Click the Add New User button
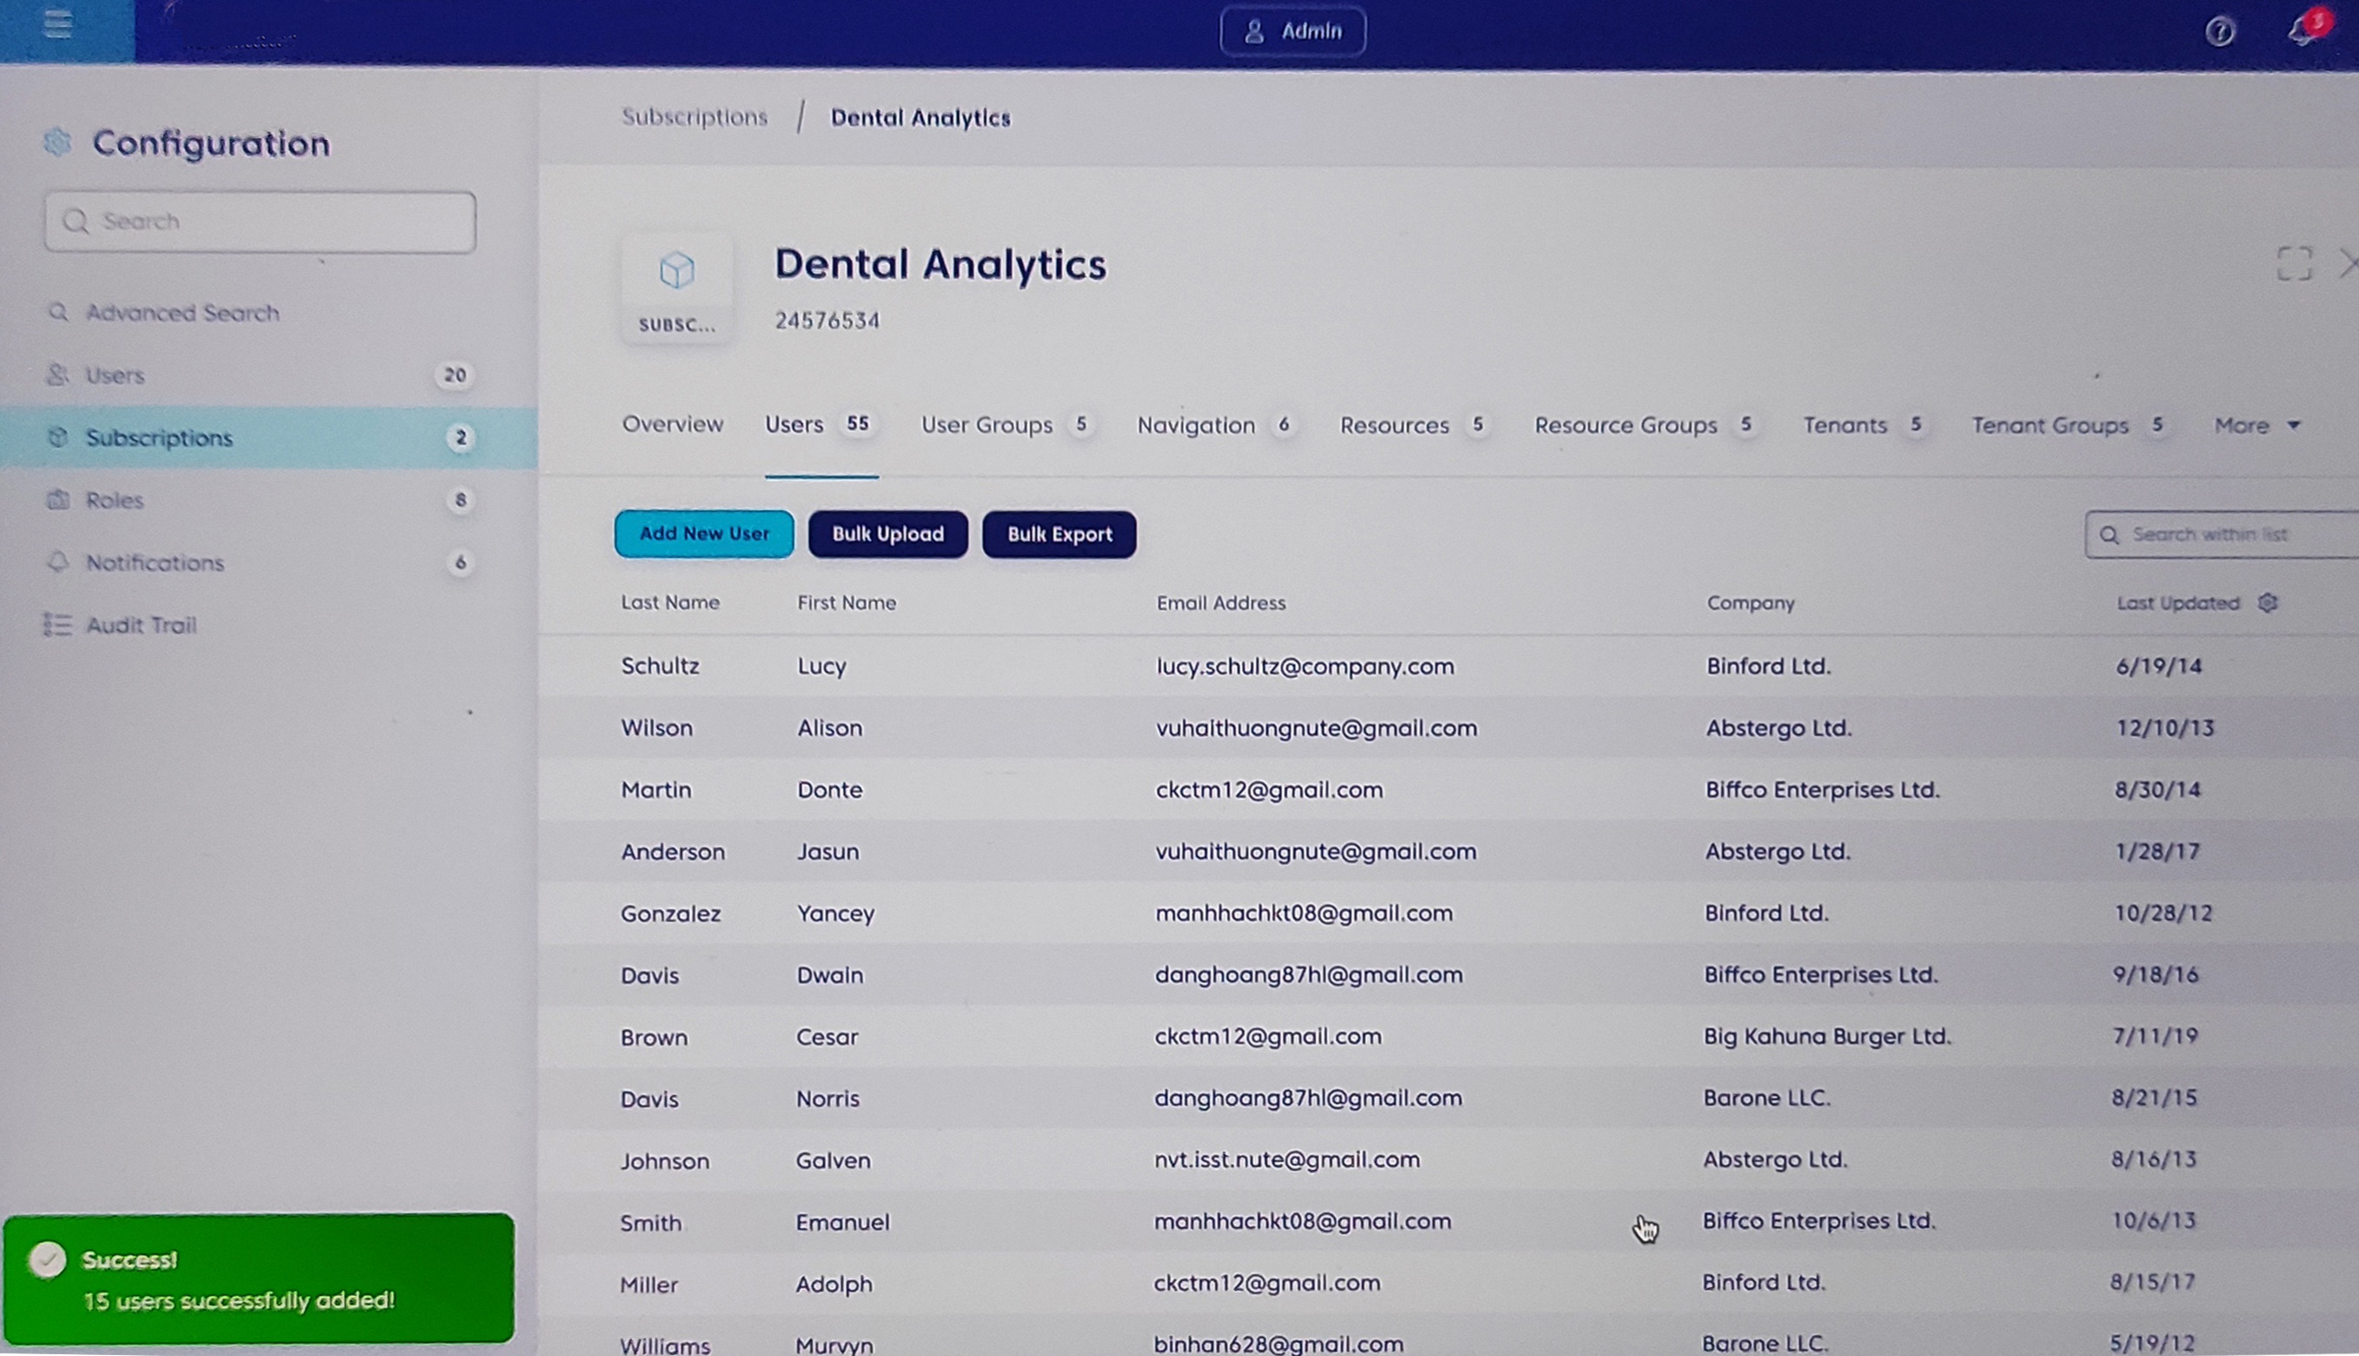 pyautogui.click(x=704, y=534)
